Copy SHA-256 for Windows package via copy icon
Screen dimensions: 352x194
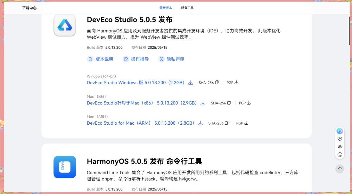click(217, 82)
